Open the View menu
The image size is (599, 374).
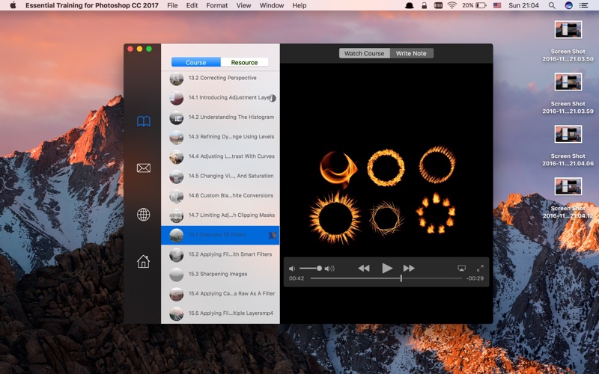[x=243, y=5]
